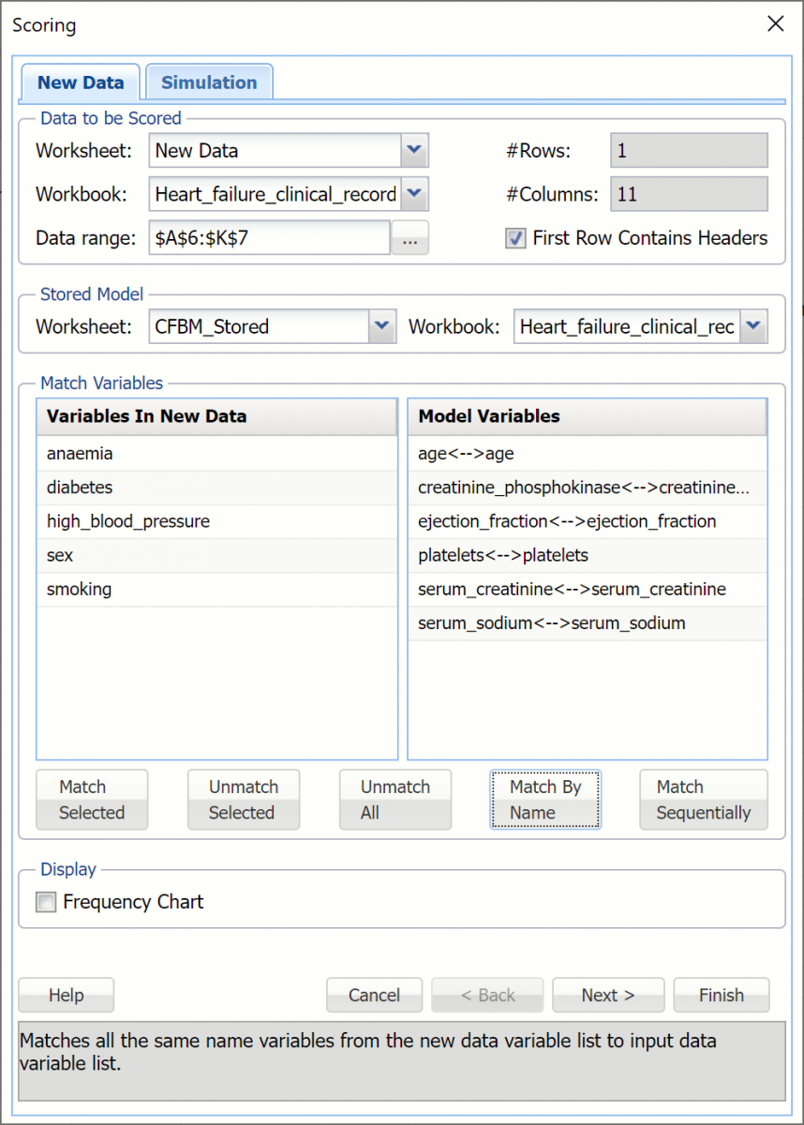
Task: Select high_blood_pressure variable in the list
Action: tap(128, 521)
